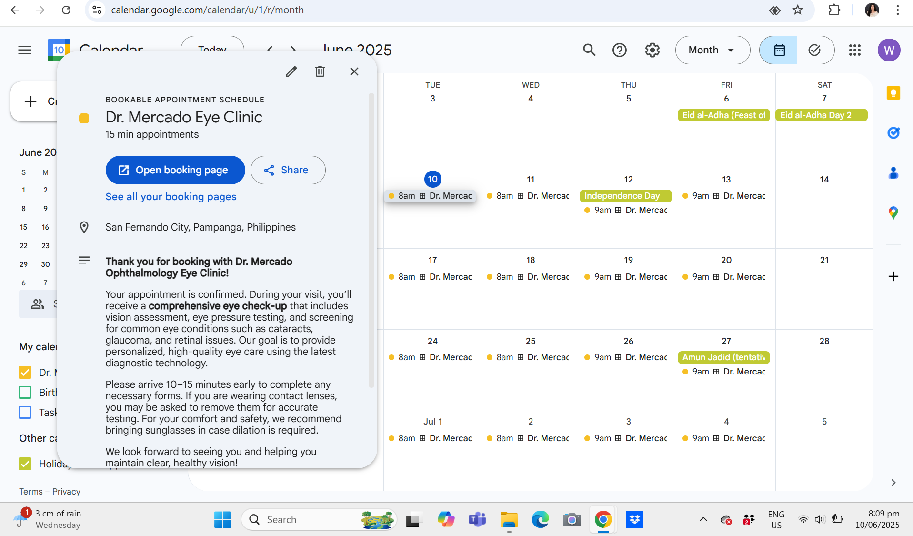This screenshot has height=536, width=913.
Task: Open the Independence Day event on June 12
Action: [x=626, y=196]
